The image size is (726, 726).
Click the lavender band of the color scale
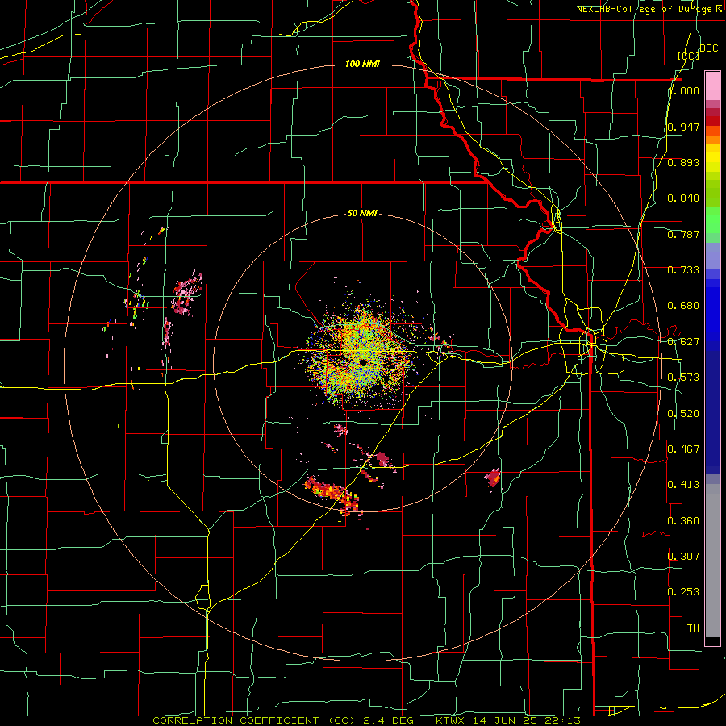(x=712, y=257)
